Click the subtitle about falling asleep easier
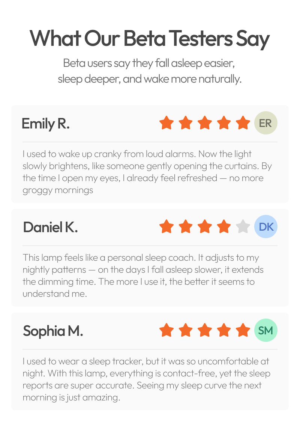Screen dimensions: 300x429 (150, 71)
